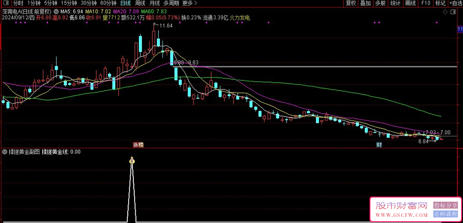This screenshot has width=463, height=223.
Task: Open the 多周期 multi-period view
Action: 171,3
